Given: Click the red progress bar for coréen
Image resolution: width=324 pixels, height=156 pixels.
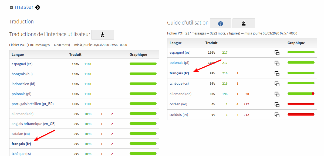Looking at the screenshot, I should pos(301,104).
